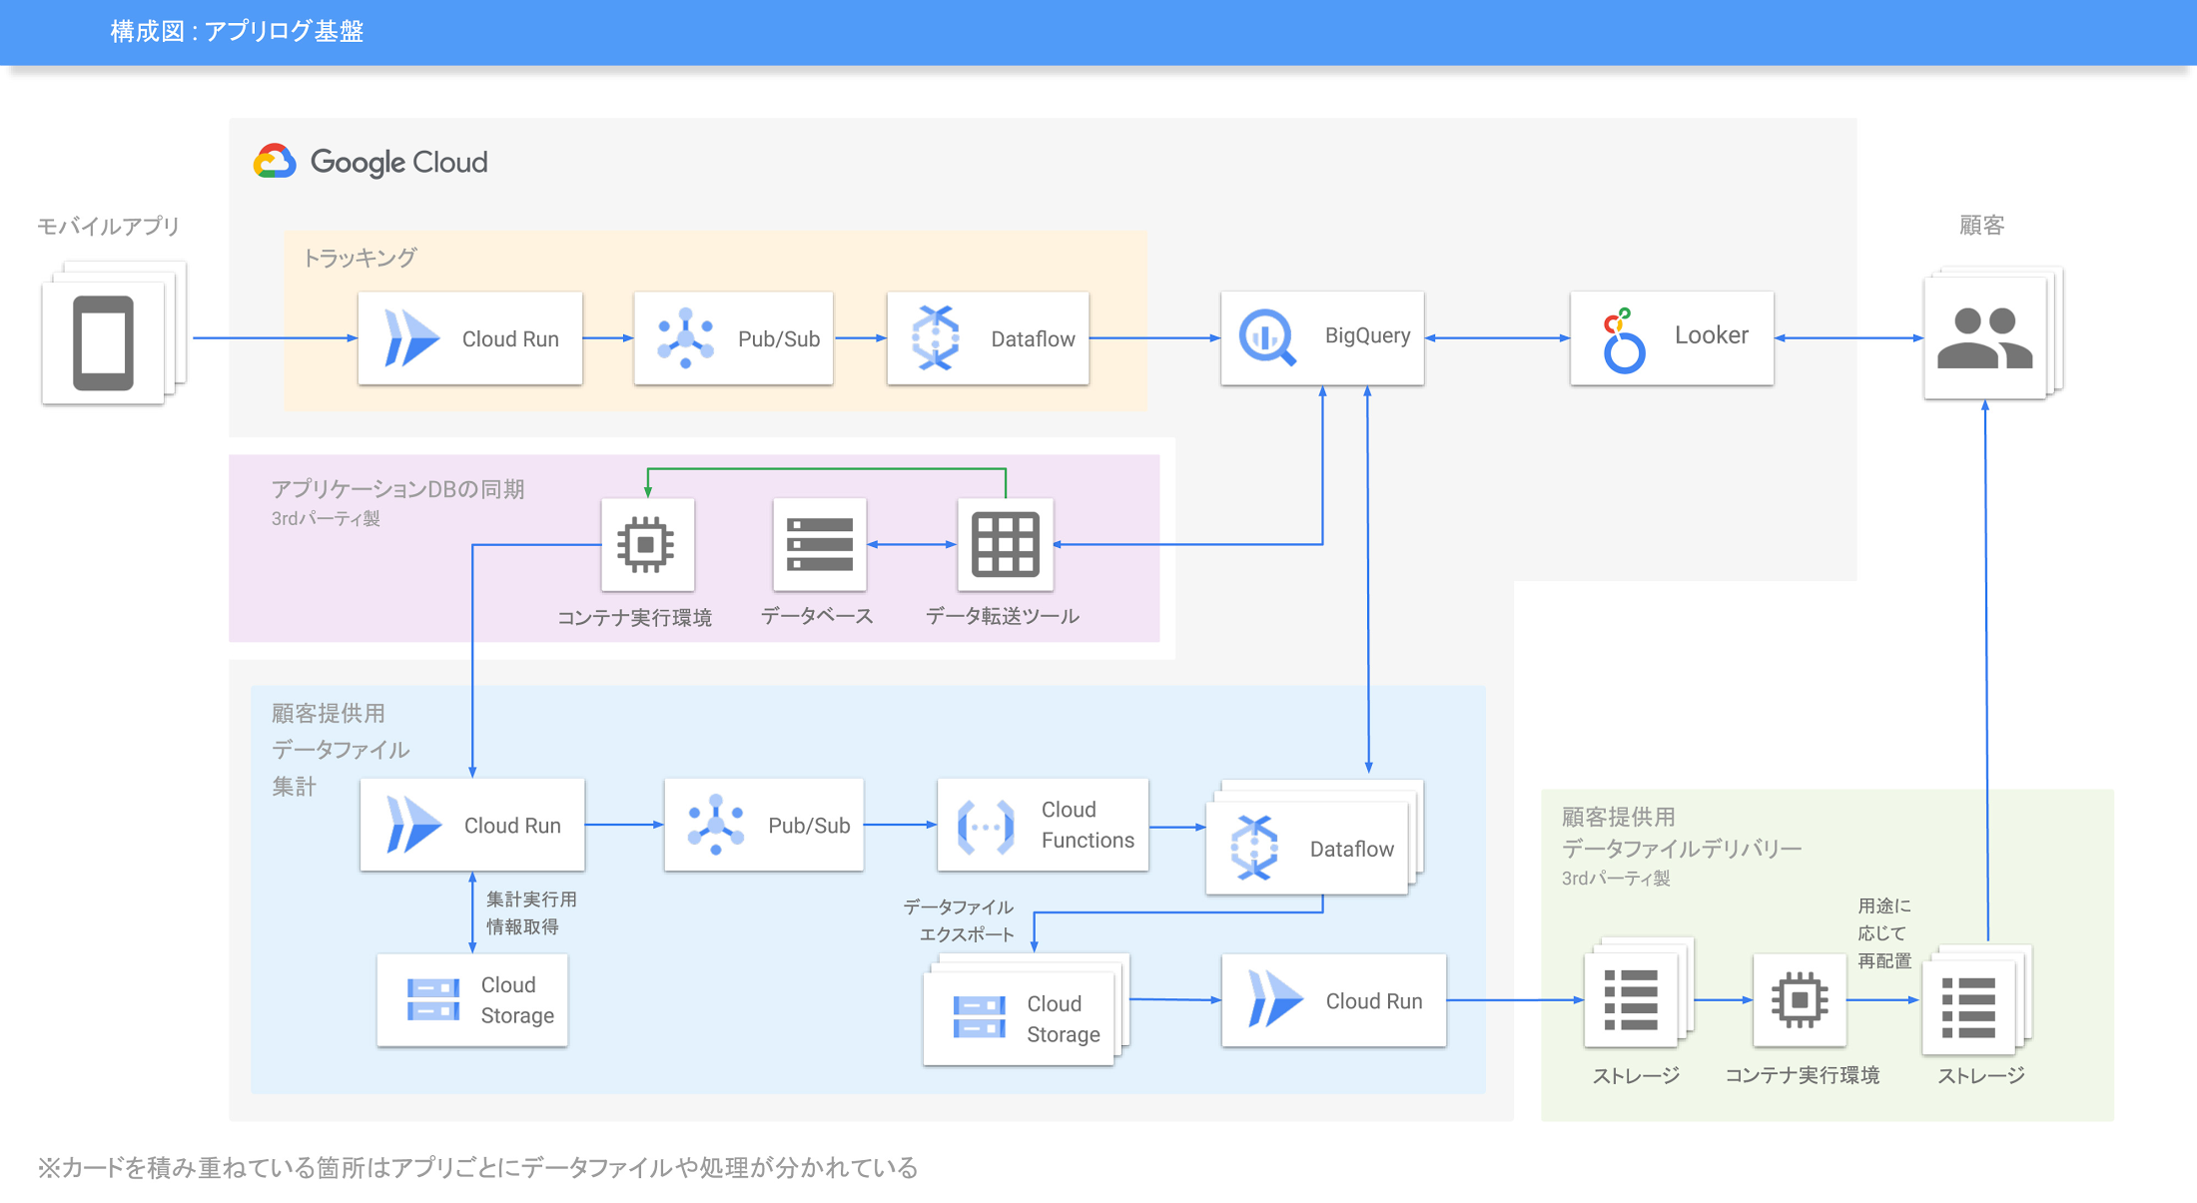Click Cloud Run icon beside the export Cloud Storage

pyautogui.click(x=1275, y=999)
